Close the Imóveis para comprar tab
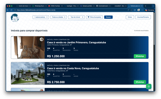This screenshot has height=99, width=161. coord(142,6)
